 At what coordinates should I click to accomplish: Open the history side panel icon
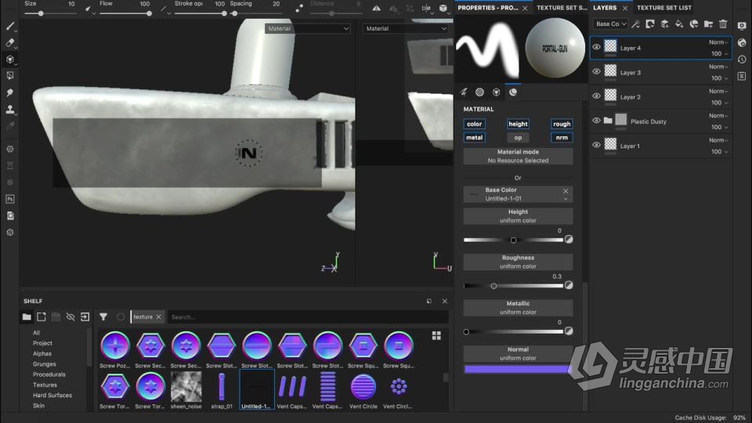(742, 60)
